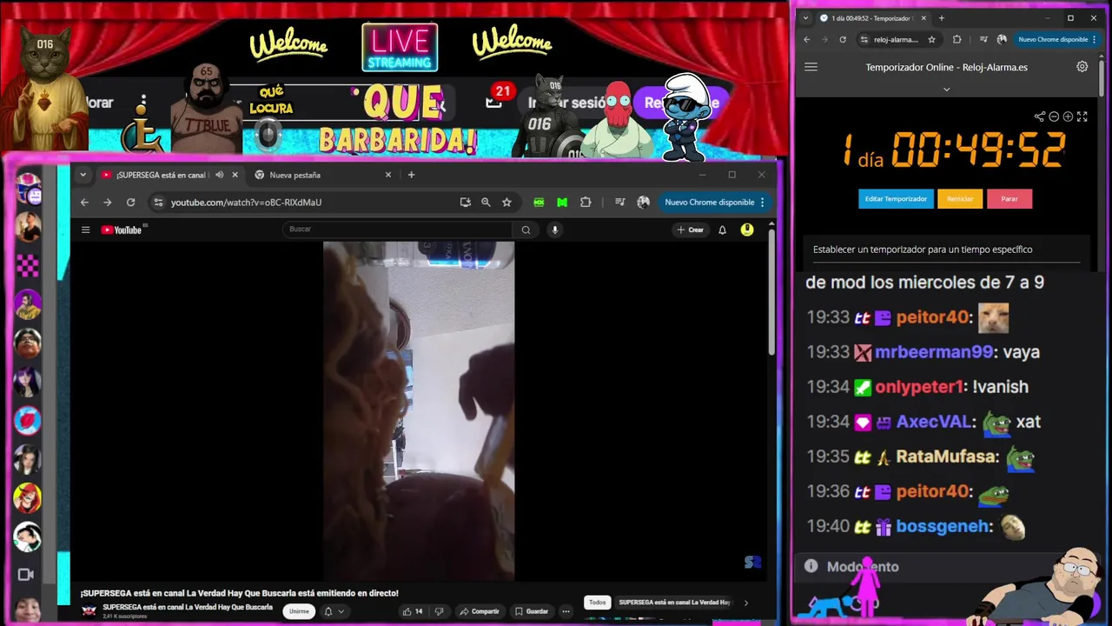Viewport: 1112px width, 626px height.
Task: Click SUPERSEGA channel avatar below video
Action: [89, 610]
